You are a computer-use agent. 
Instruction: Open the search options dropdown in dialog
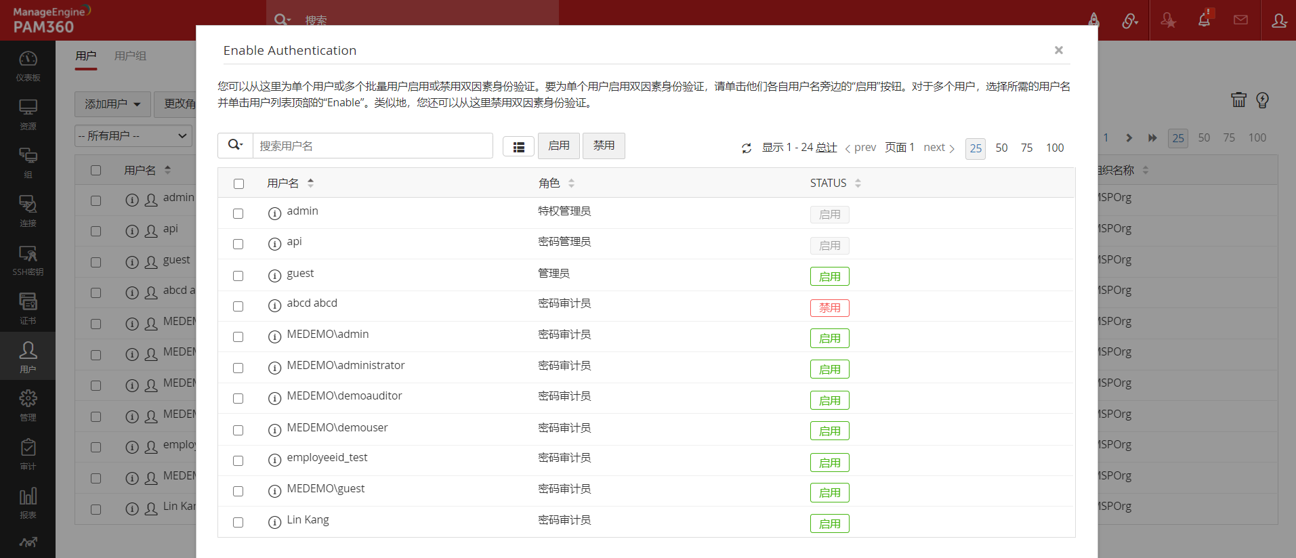tap(235, 145)
